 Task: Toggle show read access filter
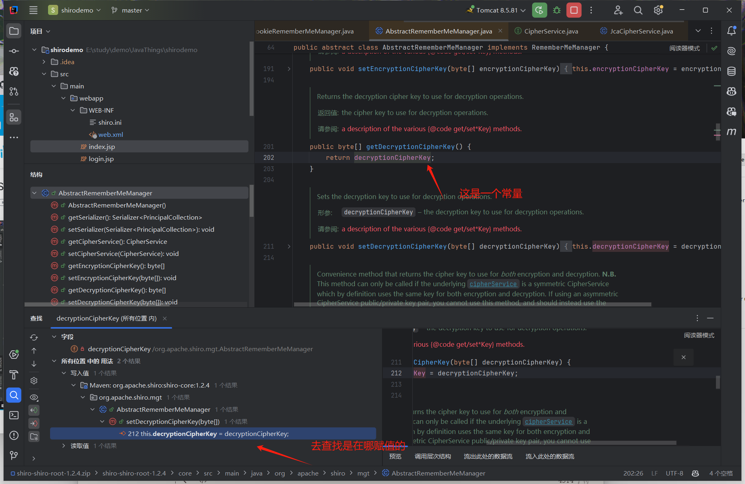click(34, 410)
